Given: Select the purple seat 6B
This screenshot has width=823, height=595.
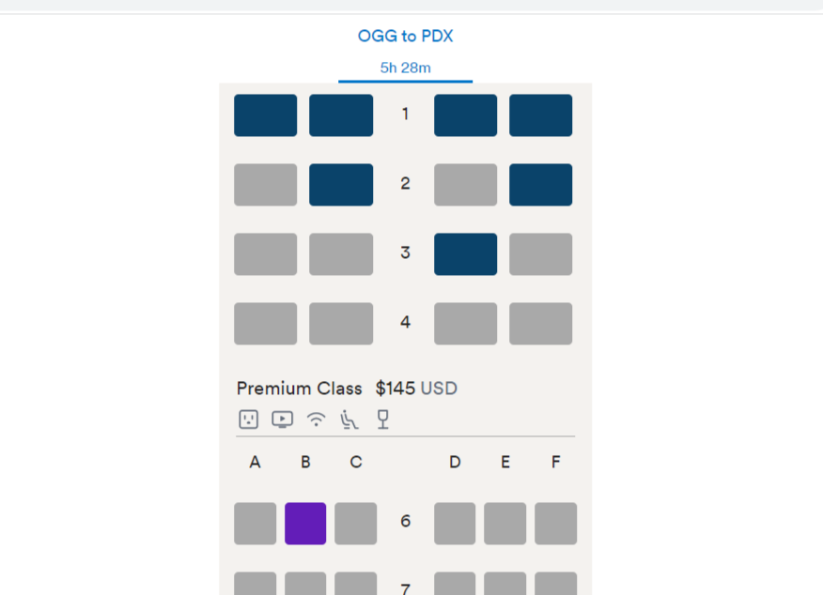Looking at the screenshot, I should pyautogui.click(x=305, y=523).
